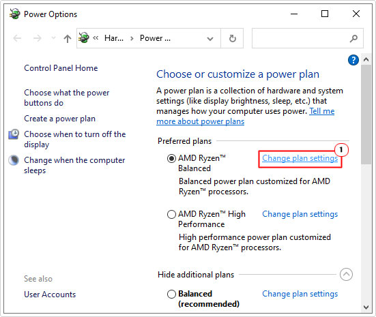This screenshot has height=317, width=376.
Task: Click the 'Har...' breadcrumb segment
Action: tap(114, 38)
